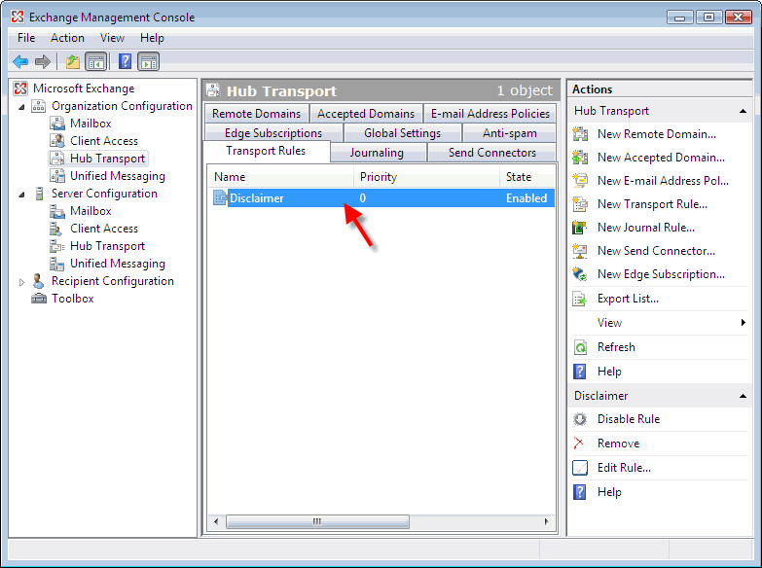Click the New Accepted Domain icon

tap(580, 158)
